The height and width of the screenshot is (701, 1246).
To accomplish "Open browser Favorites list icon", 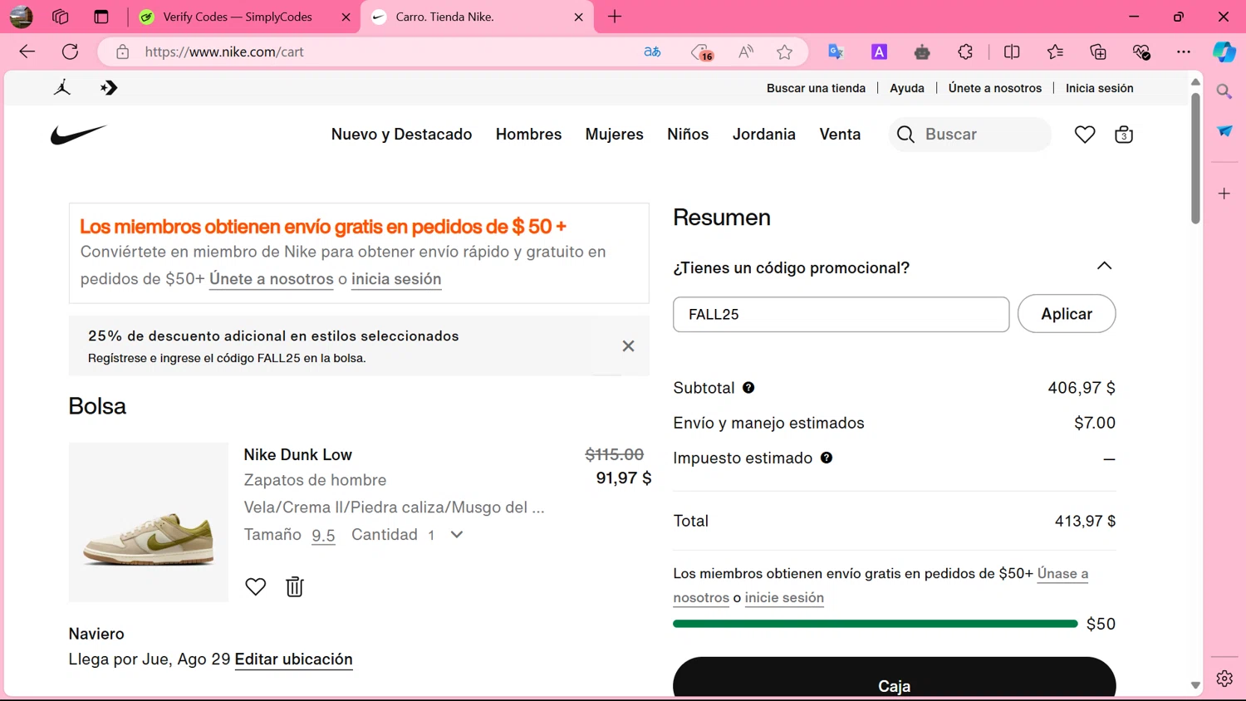I will click(1055, 51).
